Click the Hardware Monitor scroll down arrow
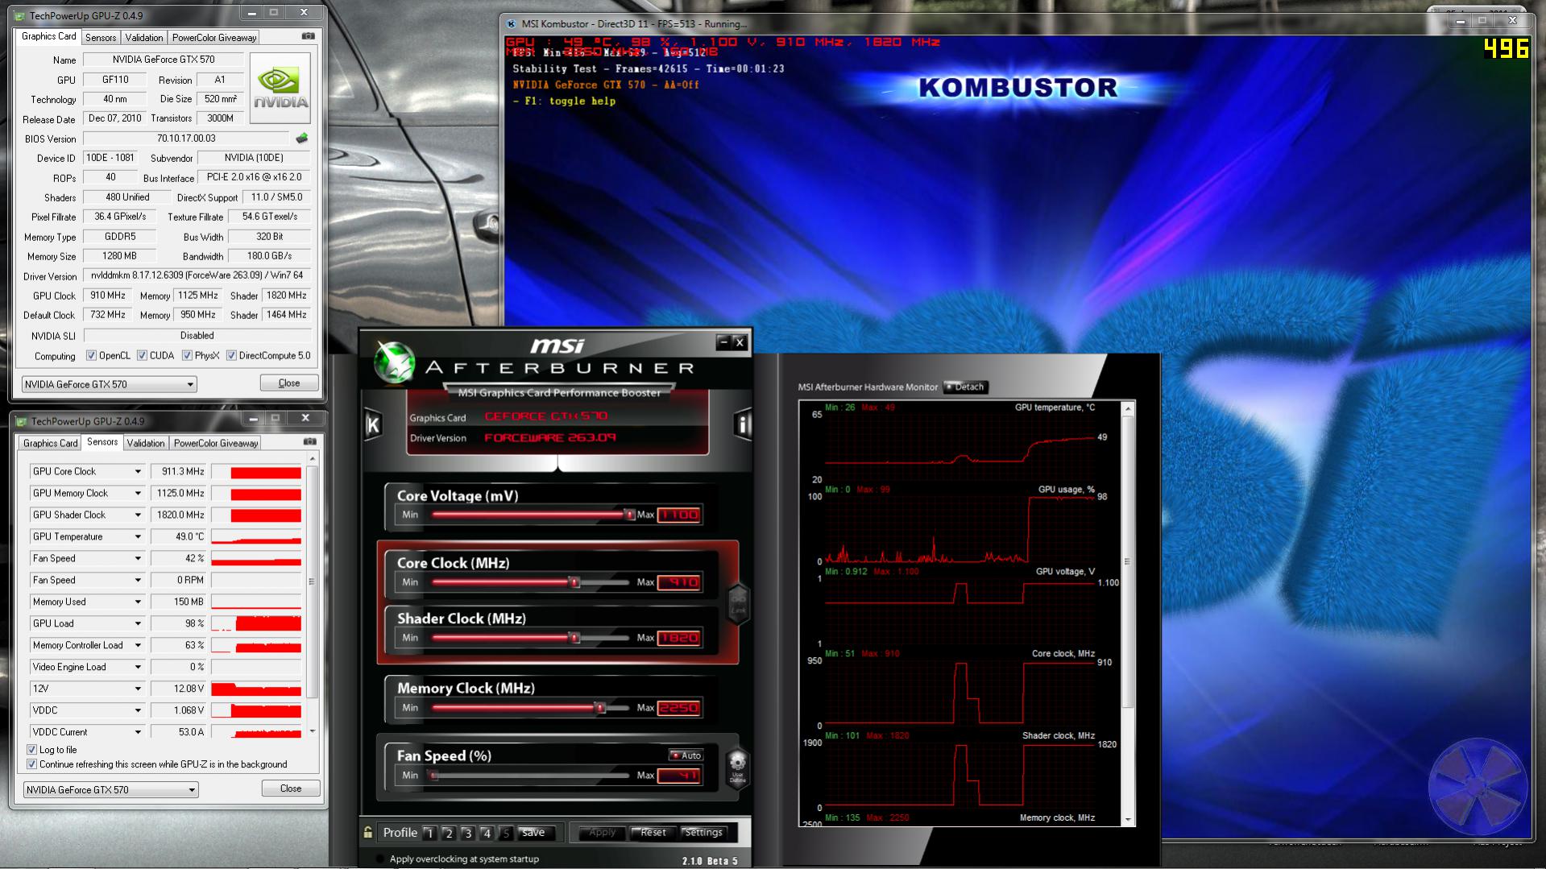Image resolution: width=1546 pixels, height=869 pixels. [x=1128, y=820]
